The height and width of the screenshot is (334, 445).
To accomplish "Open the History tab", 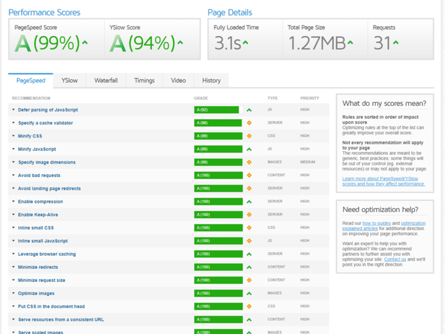I will coord(211,81).
